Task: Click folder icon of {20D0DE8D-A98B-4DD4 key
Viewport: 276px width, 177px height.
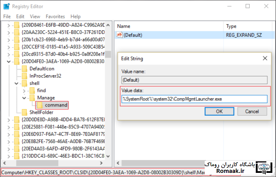Action: pos(17,120)
